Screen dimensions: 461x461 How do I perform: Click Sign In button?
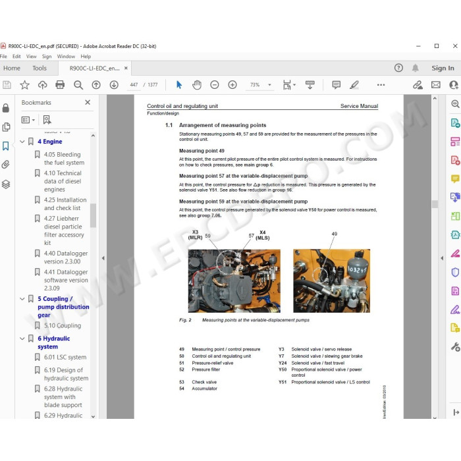click(x=443, y=68)
